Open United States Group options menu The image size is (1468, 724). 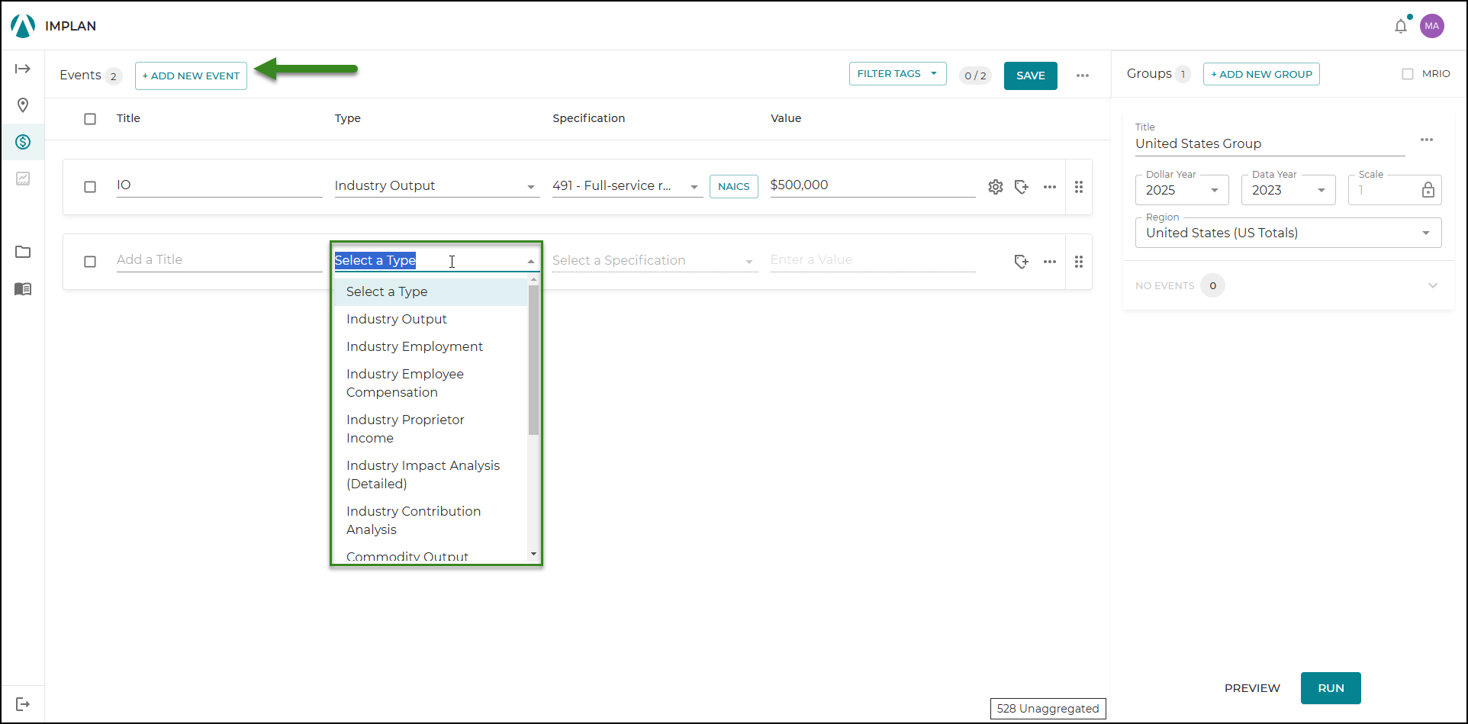pos(1427,140)
